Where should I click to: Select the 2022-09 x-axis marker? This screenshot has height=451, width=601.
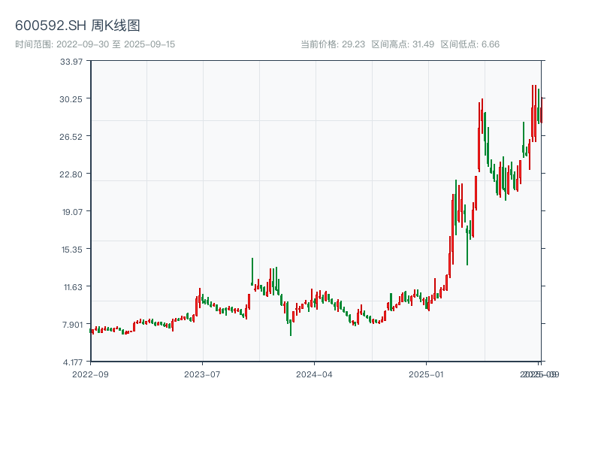[90, 374]
